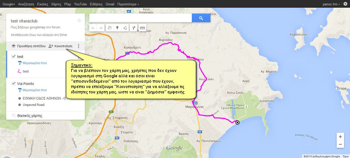
Task: Click the blue search magnifier button
Action: tap(201, 18)
